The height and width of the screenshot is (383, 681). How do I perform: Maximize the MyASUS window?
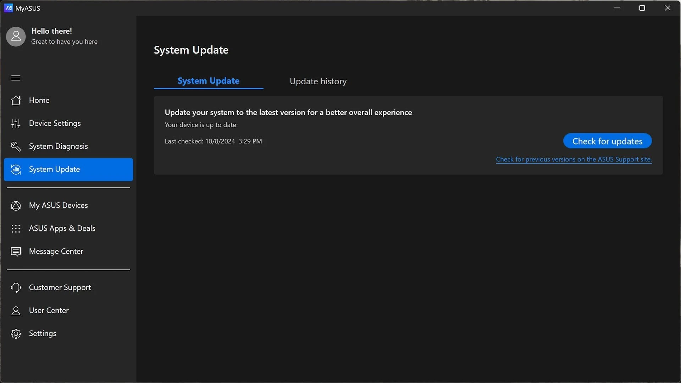[642, 8]
